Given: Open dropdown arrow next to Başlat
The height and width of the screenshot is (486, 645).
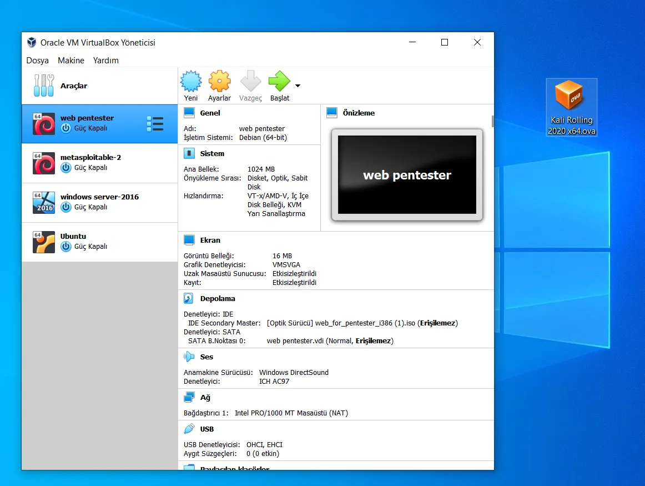Looking at the screenshot, I should pyautogui.click(x=298, y=86).
